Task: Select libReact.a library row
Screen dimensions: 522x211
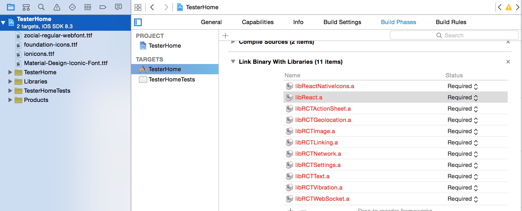Action: 395,97
